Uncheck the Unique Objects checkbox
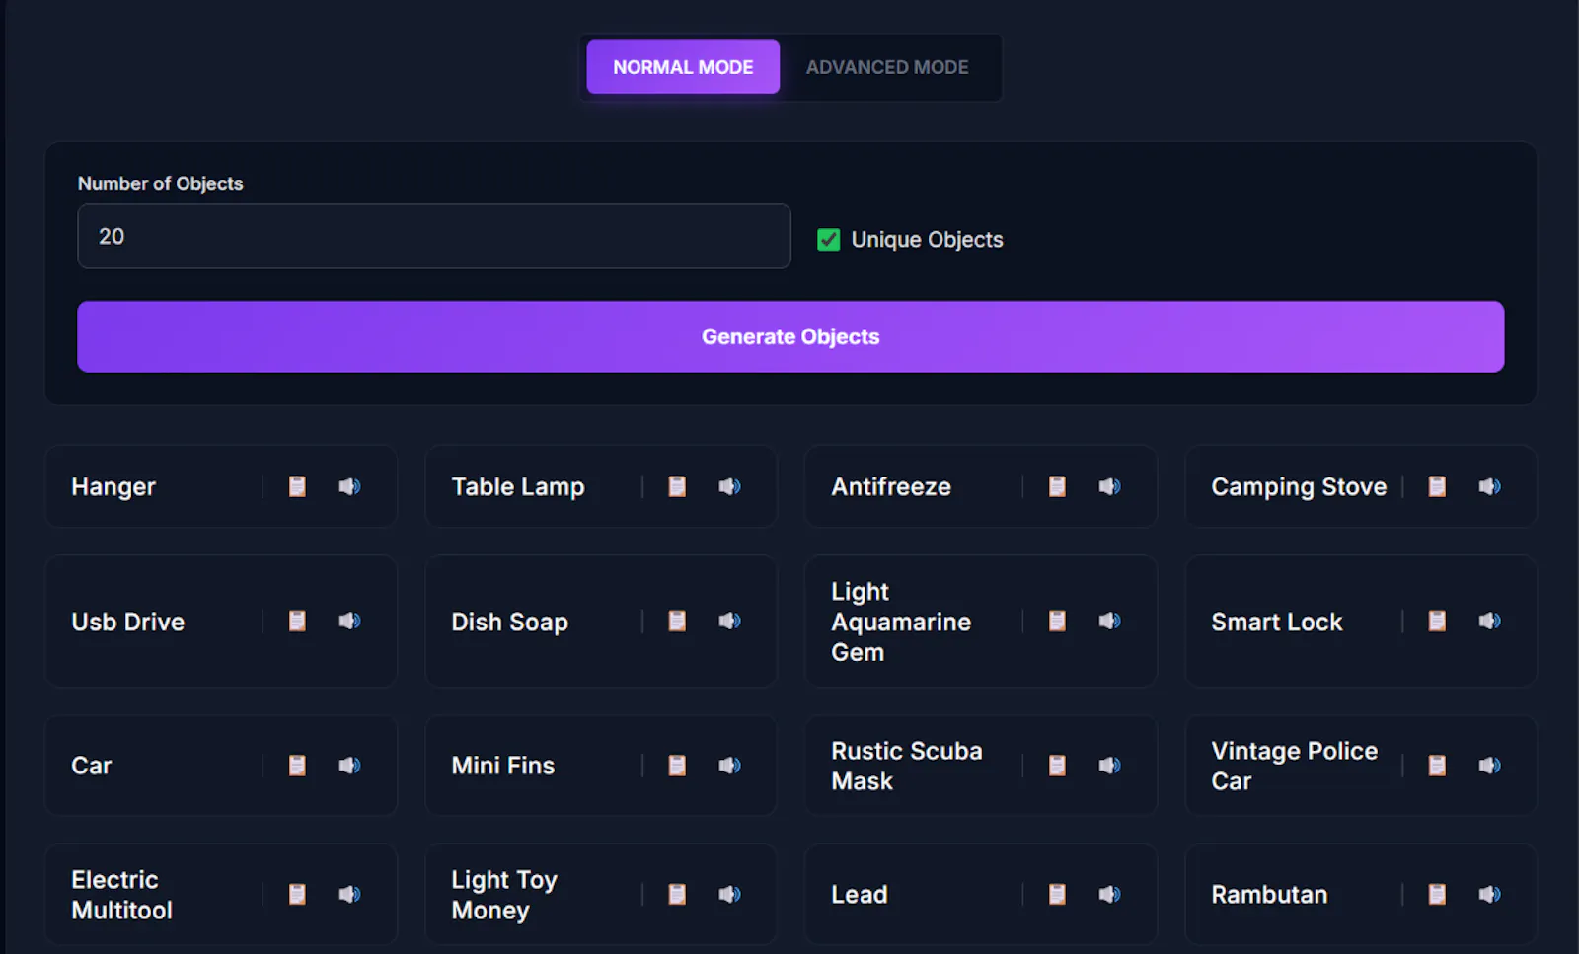 829,240
